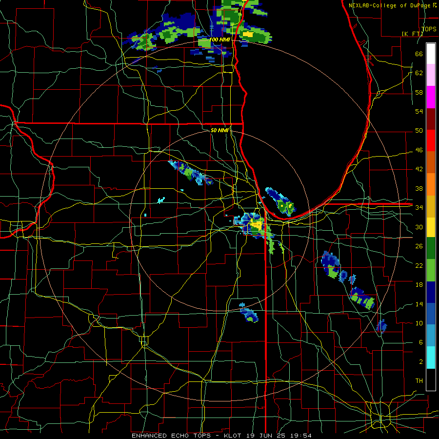Click the 'TH' legend label

pos(419,380)
